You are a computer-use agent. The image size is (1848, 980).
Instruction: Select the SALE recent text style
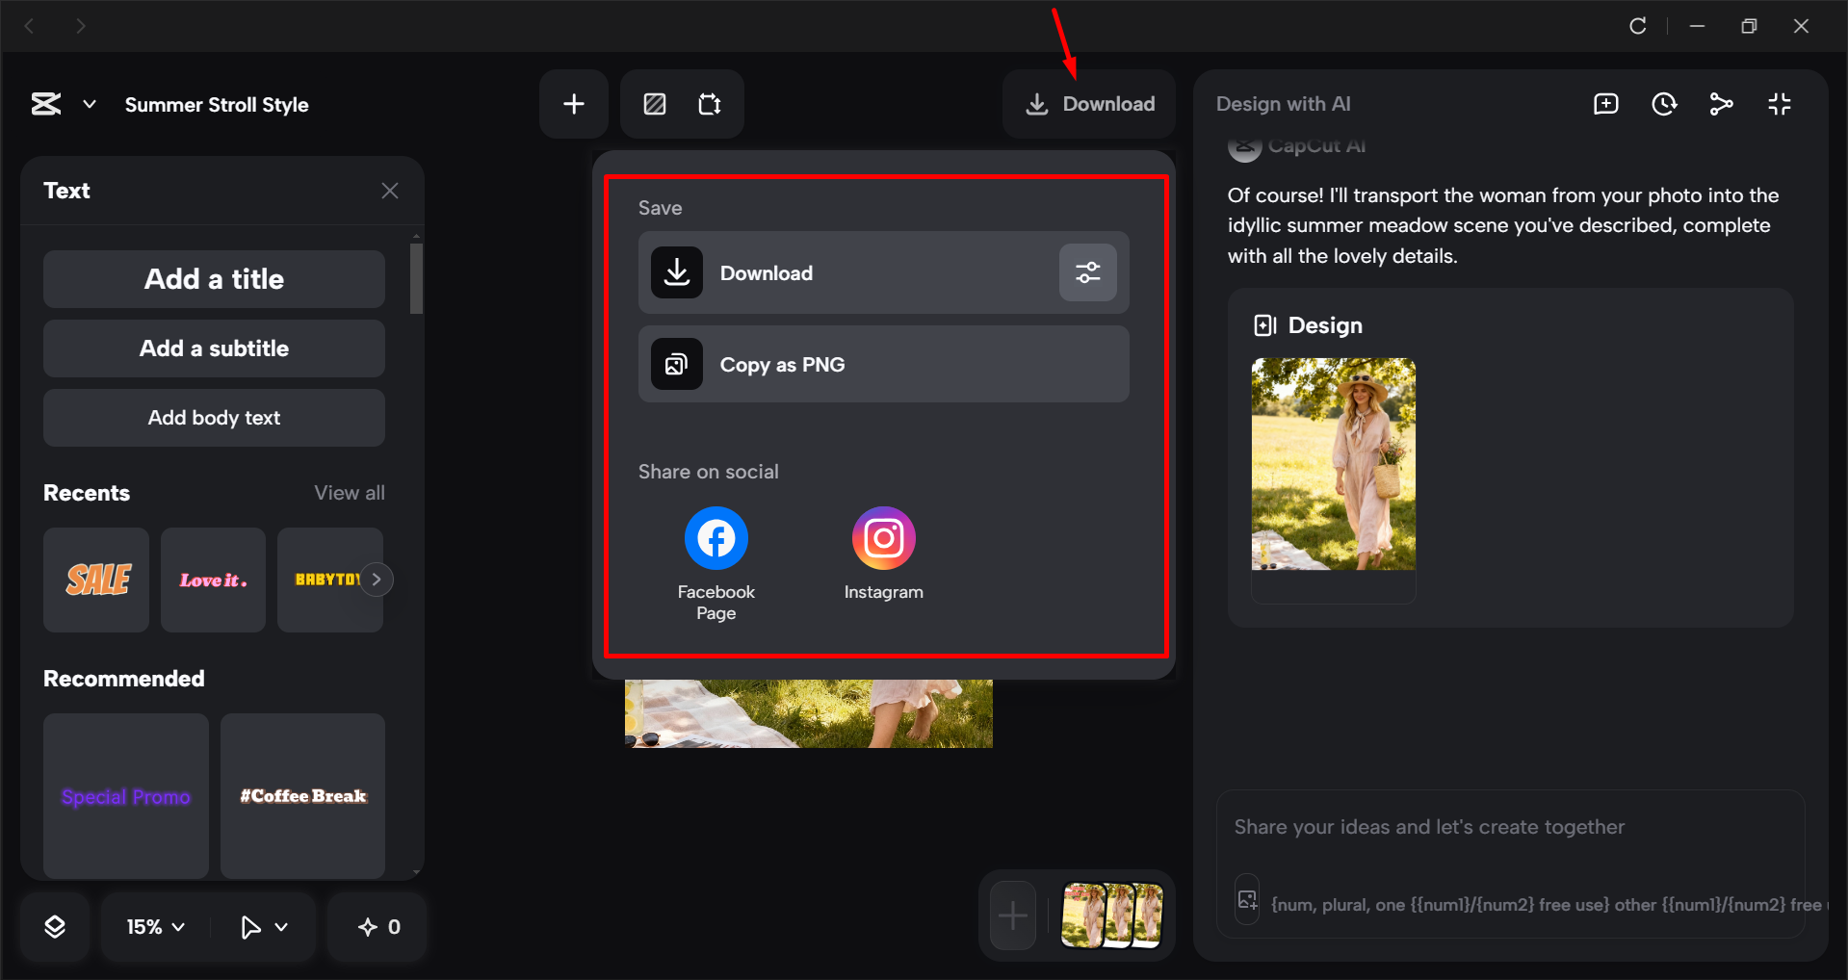click(x=95, y=580)
